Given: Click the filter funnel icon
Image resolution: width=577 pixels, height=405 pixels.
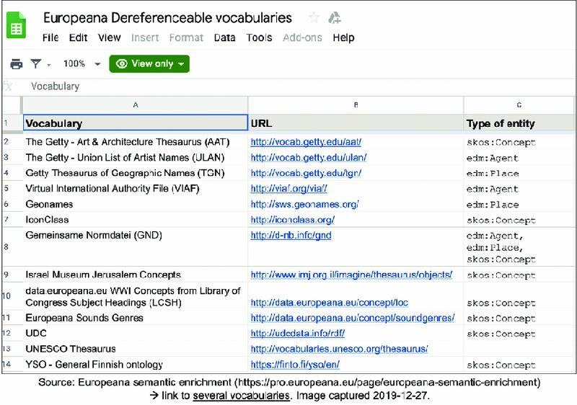Looking at the screenshot, I should [35, 64].
